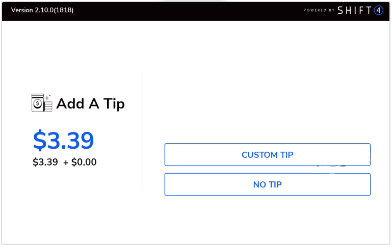The width and height of the screenshot is (392, 245).
Task: Select the NO TIP button
Action: click(267, 184)
